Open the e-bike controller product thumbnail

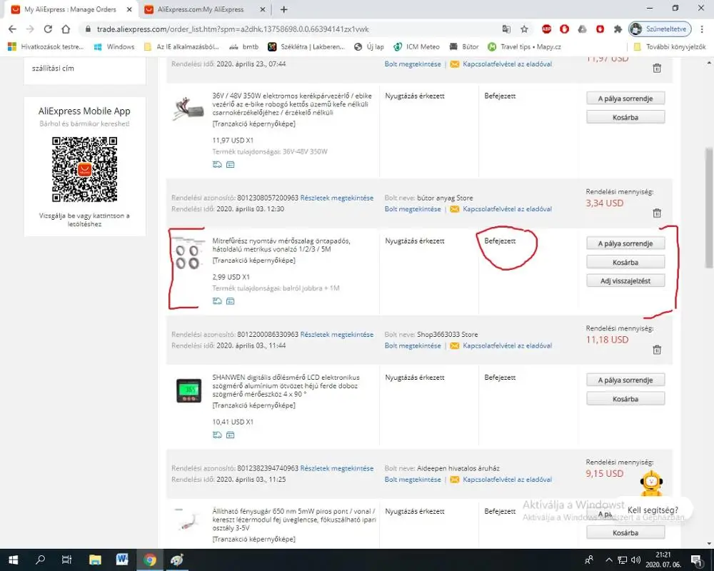[188, 108]
